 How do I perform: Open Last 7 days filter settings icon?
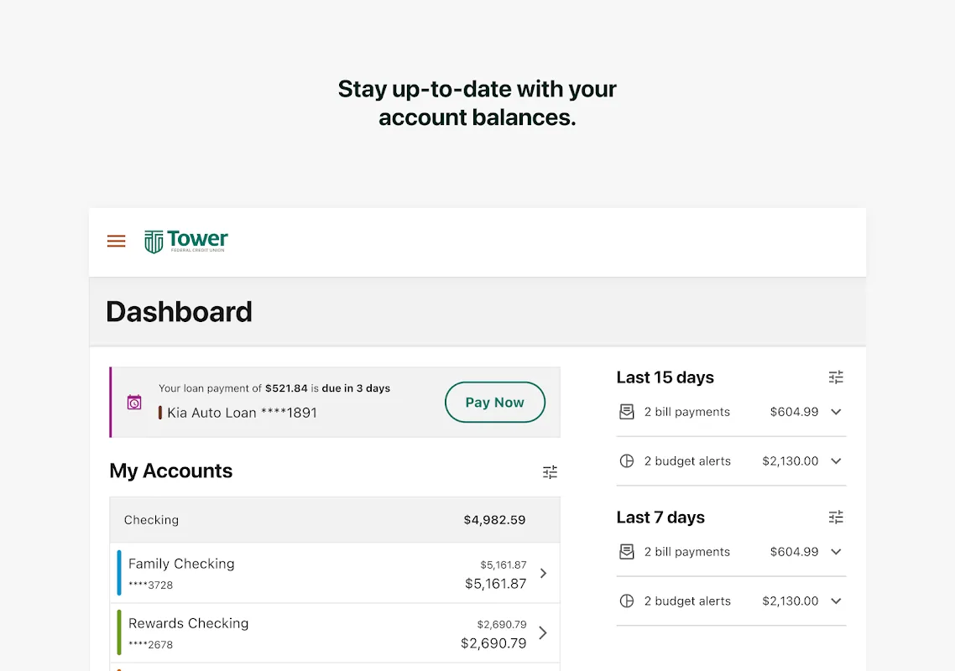click(x=836, y=518)
